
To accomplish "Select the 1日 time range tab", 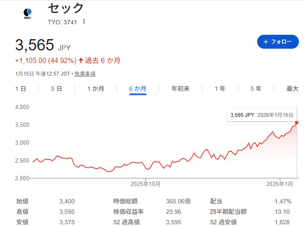I will [x=20, y=89].
